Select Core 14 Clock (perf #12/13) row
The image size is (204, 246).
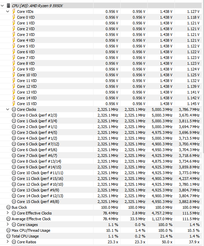click(40, 196)
